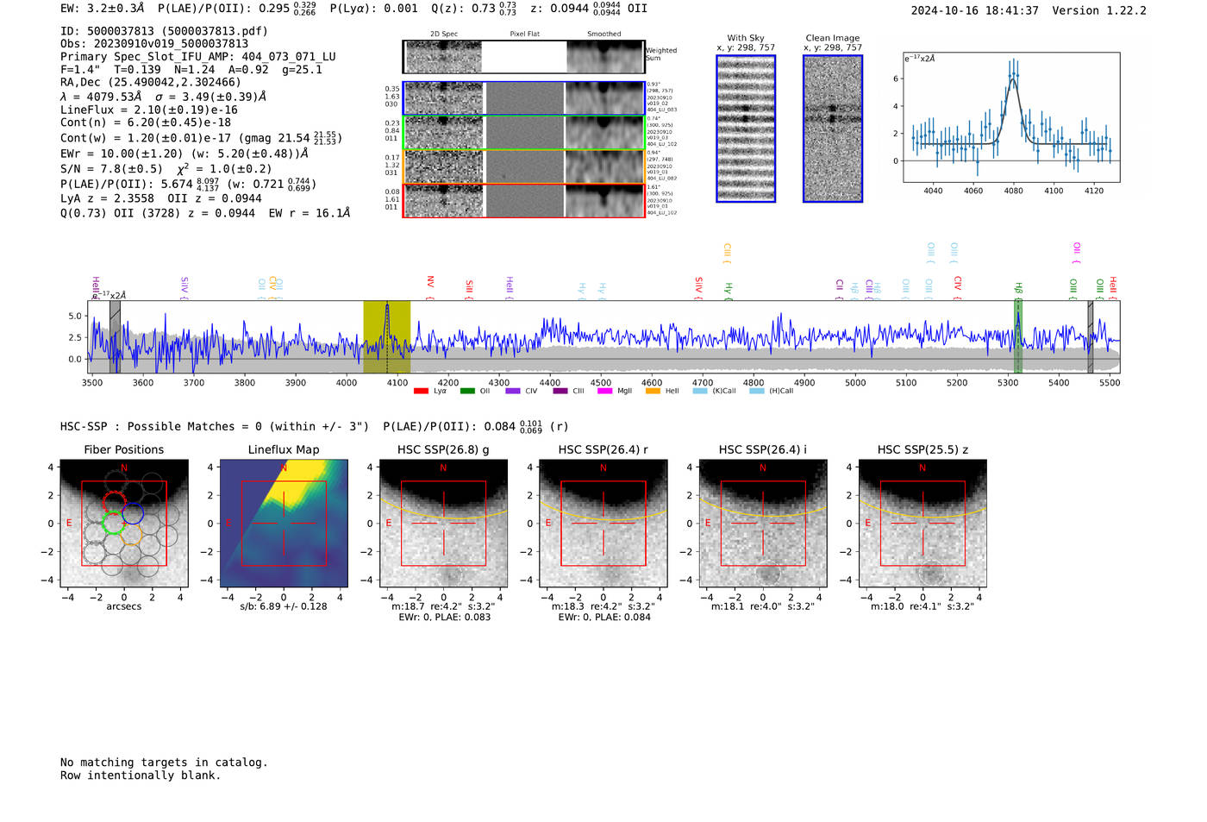Open the HSC SSP(26.4) i cutout
The height and width of the screenshot is (822, 1207).
(763, 524)
